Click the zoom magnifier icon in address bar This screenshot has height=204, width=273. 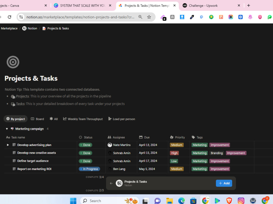click(140, 17)
